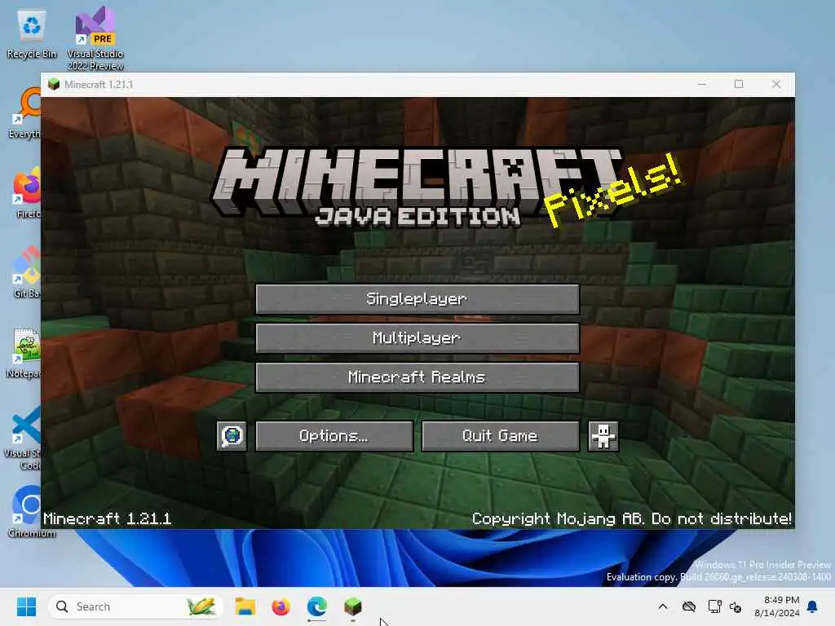Select the Git Bash desktop shortcut
The height and width of the screenshot is (626, 835).
27,272
